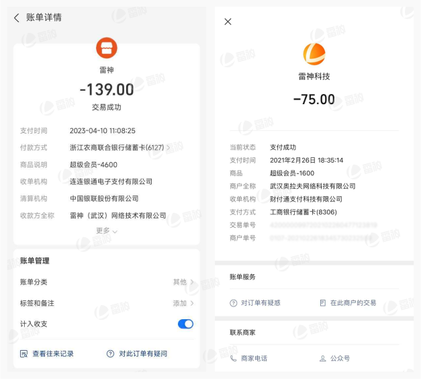Tap the back arrow beside 账单详情
The width and height of the screenshot is (421, 379).
pyautogui.click(x=17, y=17)
